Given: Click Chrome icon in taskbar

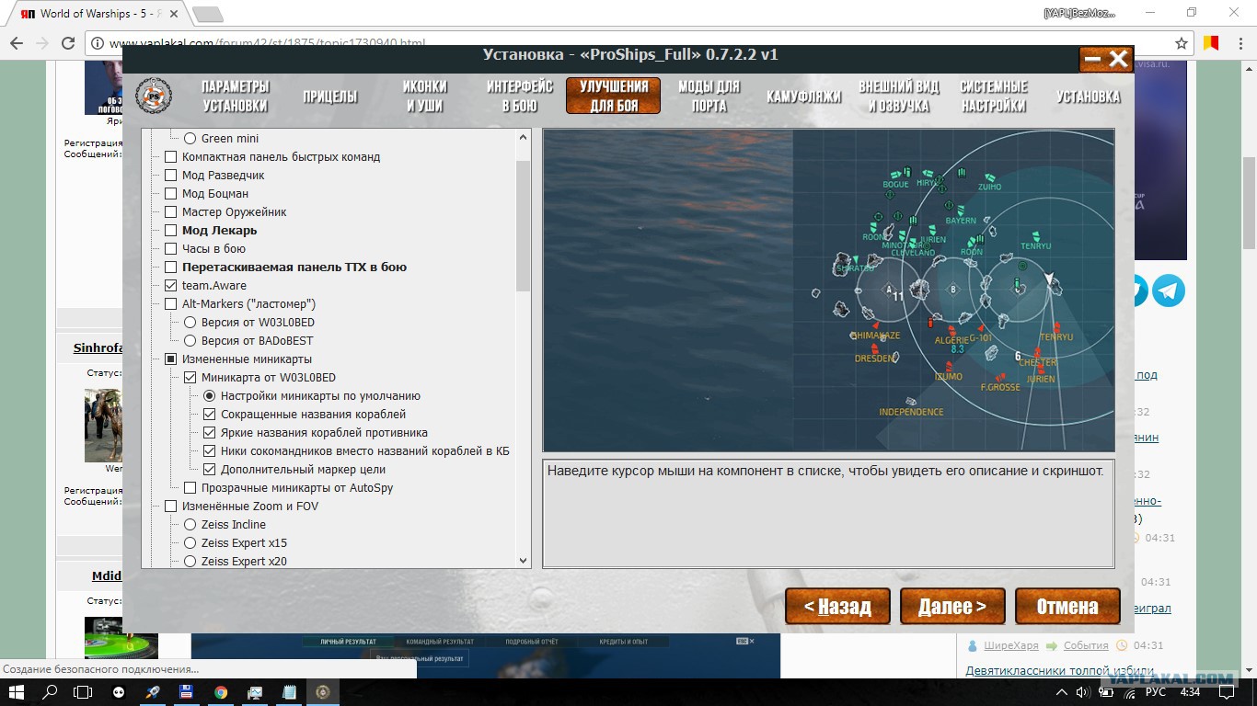Looking at the screenshot, I should (x=221, y=691).
